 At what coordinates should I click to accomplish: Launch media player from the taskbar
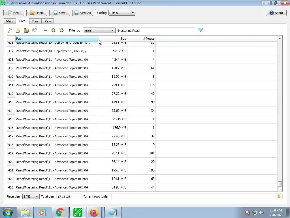point(42,212)
